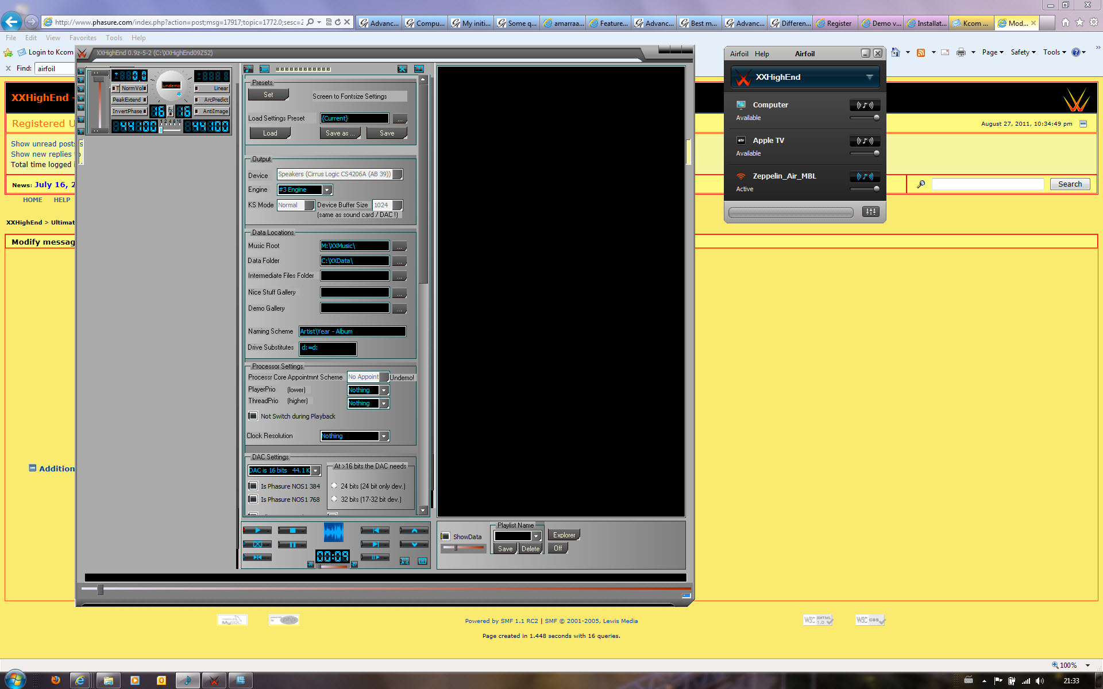Click the Naming Scheme input field
Viewport: 1103px width, 689px height.
tap(352, 331)
